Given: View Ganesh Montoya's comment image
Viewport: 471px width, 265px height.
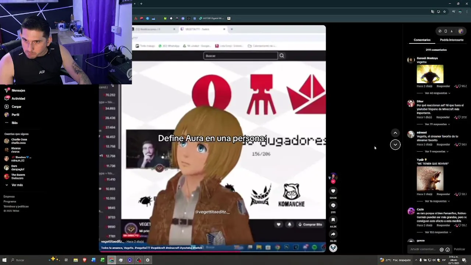Looking at the screenshot, I should (430, 74).
